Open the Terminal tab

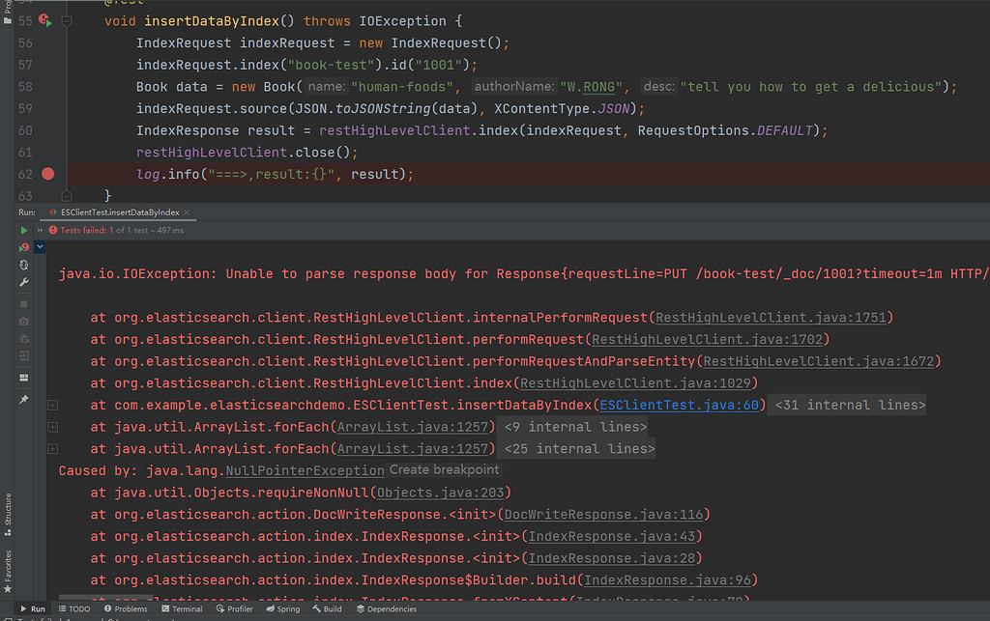pyautogui.click(x=182, y=609)
